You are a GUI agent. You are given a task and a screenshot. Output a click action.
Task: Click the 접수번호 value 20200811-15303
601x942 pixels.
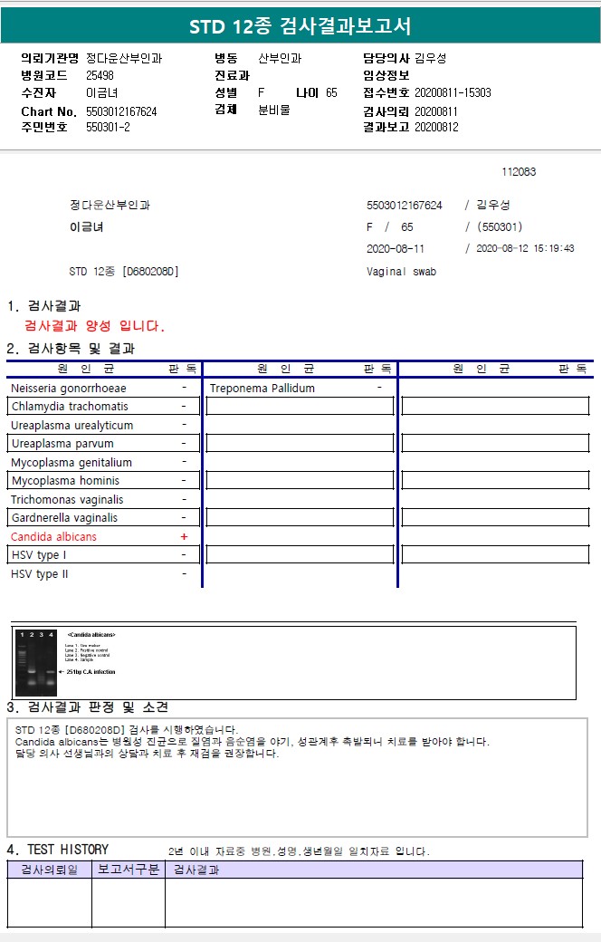[453, 92]
